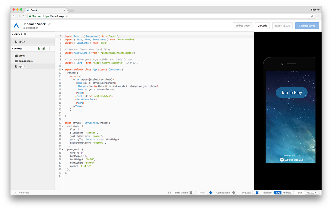Disable the Files toggle in the footer

[x=210, y=192]
